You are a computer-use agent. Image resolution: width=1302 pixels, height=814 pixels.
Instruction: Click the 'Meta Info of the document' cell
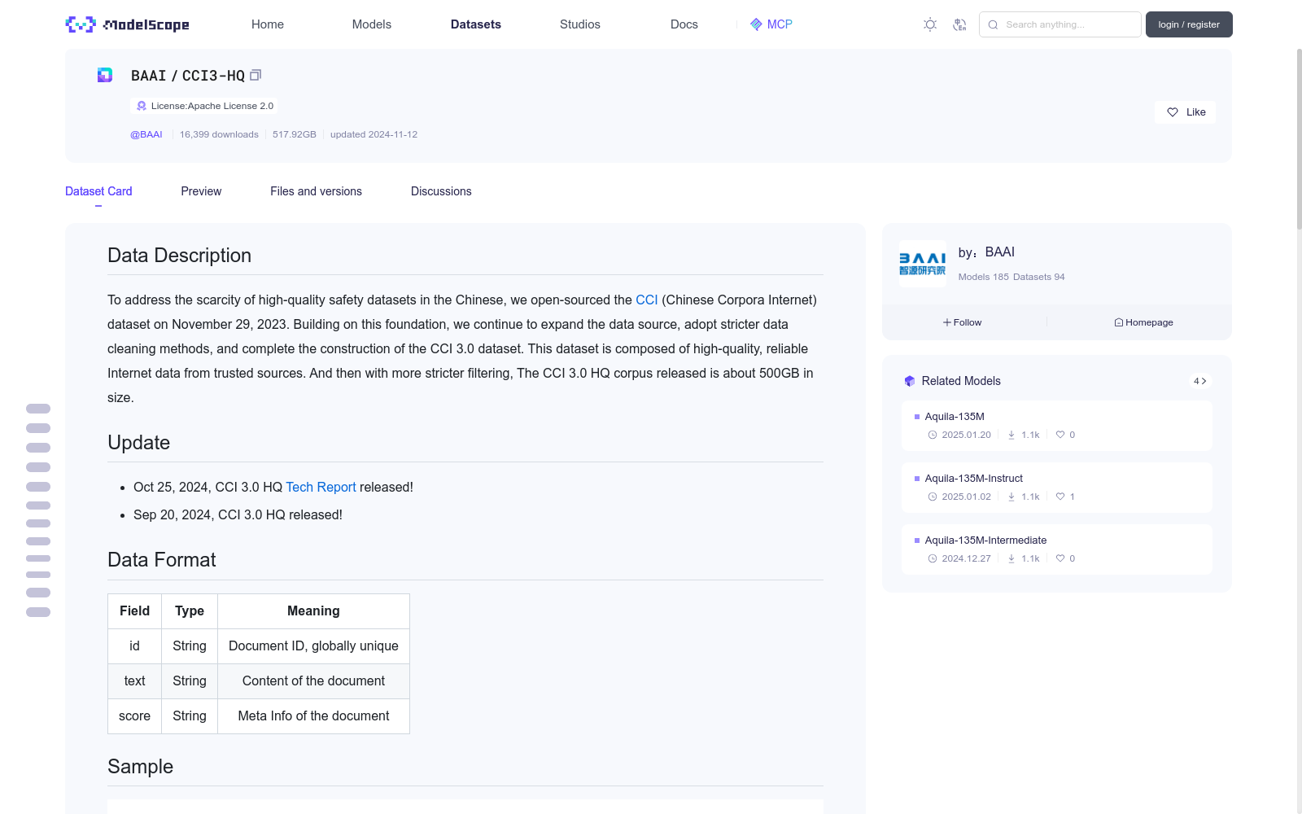click(313, 716)
